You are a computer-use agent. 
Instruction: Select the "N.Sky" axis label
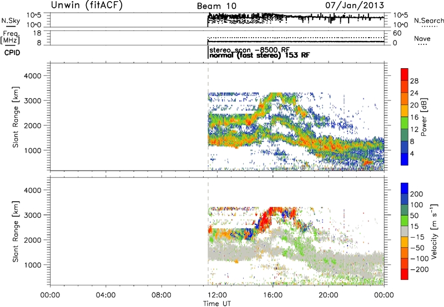click(11, 21)
